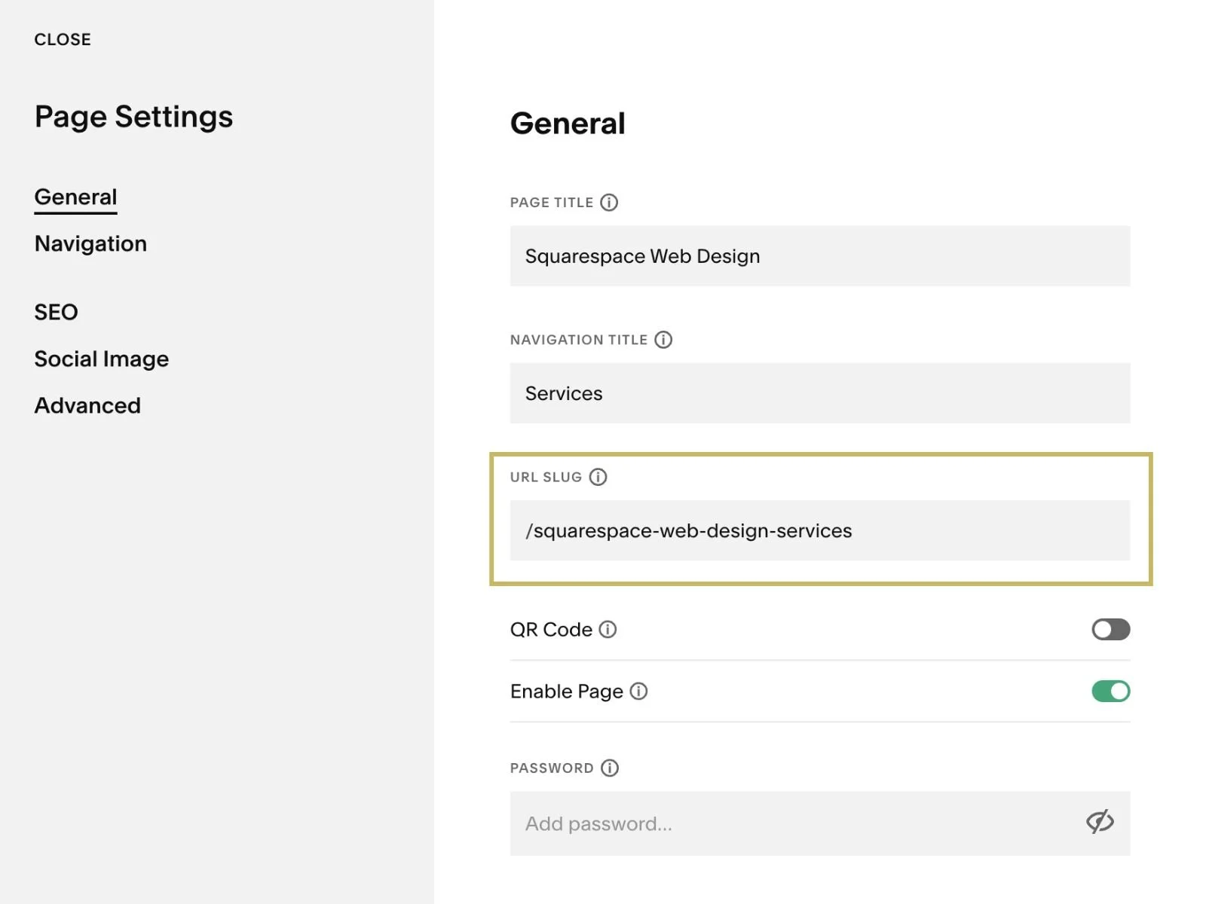The height and width of the screenshot is (904, 1206).
Task: Go to the Social Image tab
Action: coord(101,359)
